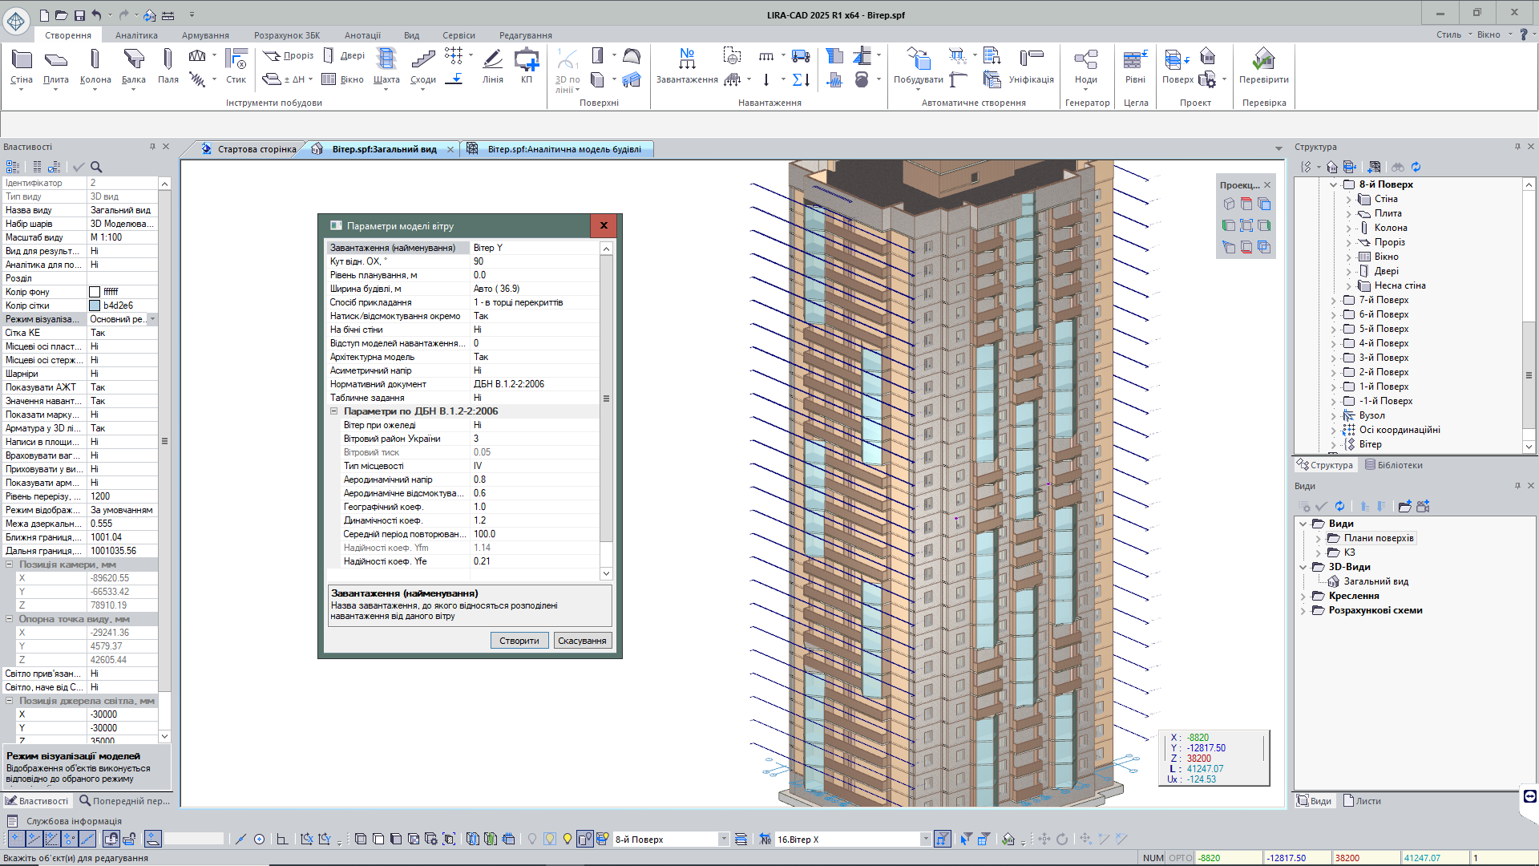
Task: Open the Аналітична модель будівлі tab
Action: (563, 149)
